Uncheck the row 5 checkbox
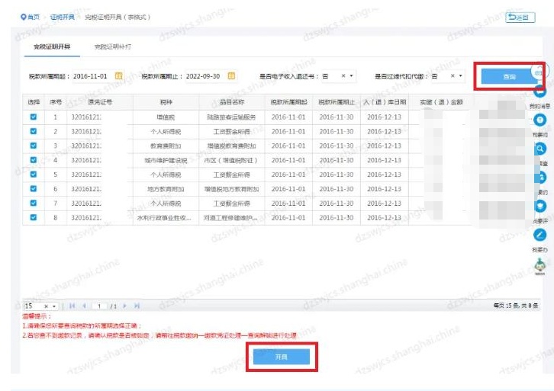This screenshot has height=391, width=554. [34, 175]
